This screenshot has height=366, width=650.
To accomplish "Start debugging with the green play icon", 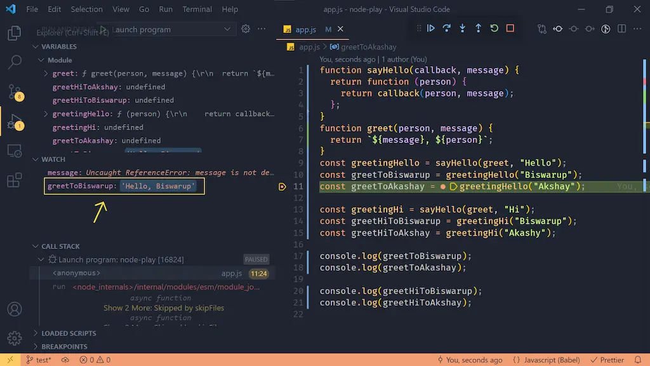I will pyautogui.click(x=103, y=29).
